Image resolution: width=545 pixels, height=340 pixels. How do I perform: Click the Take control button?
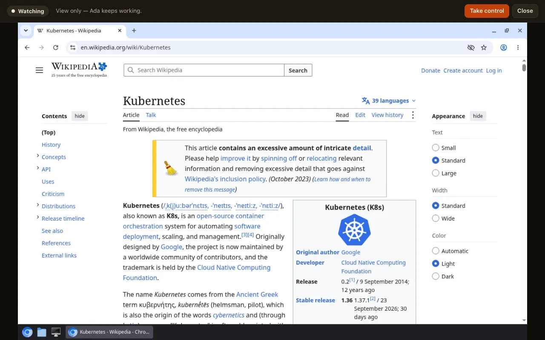coord(487,11)
